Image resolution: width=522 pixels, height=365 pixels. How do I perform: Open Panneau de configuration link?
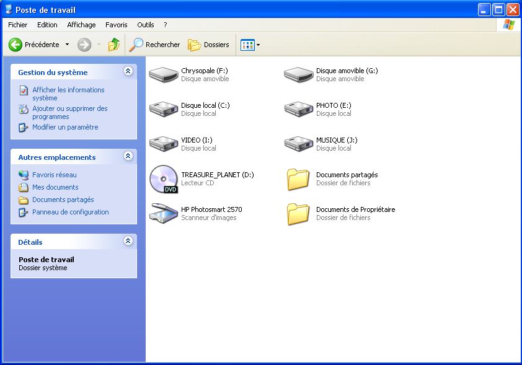tap(70, 212)
